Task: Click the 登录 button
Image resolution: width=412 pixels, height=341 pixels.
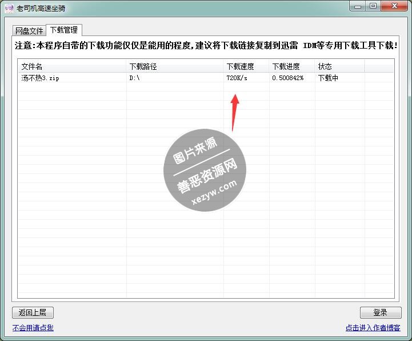Action: click(x=380, y=312)
